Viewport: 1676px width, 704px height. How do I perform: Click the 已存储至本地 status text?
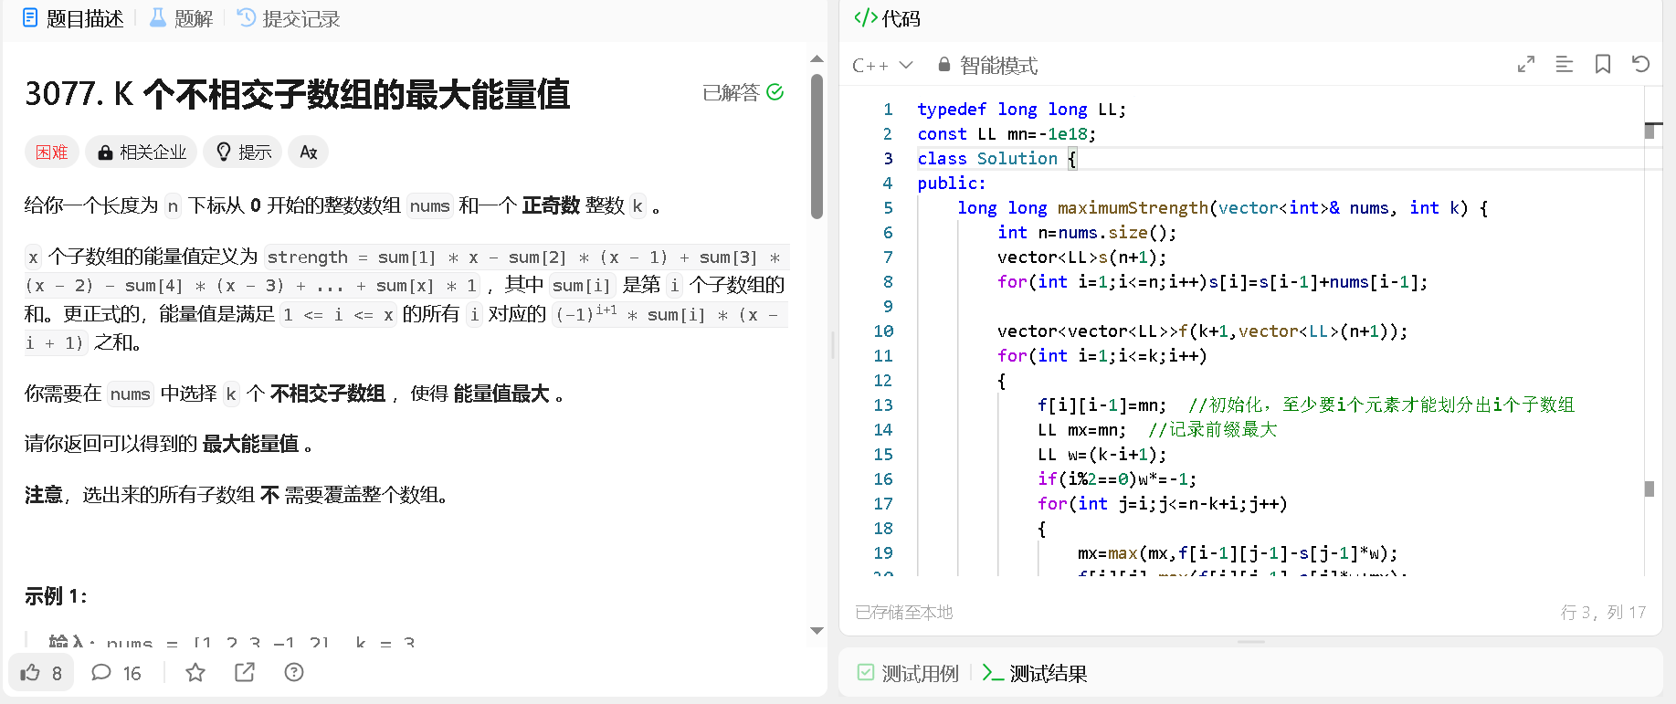(x=904, y=612)
